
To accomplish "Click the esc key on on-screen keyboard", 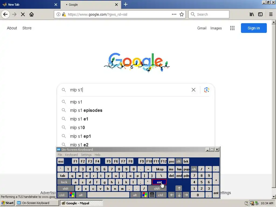I will (61, 161).
